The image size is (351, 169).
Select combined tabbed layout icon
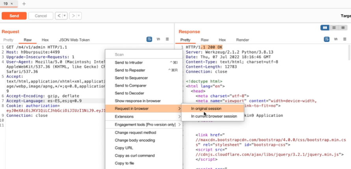point(342,28)
